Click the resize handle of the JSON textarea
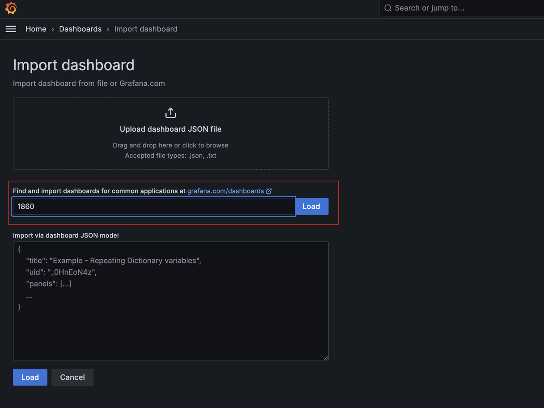The image size is (544, 408). click(x=326, y=357)
